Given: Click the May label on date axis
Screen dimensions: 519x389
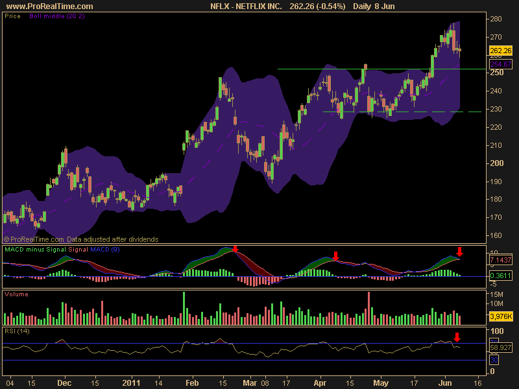Looking at the screenshot, I should click(x=381, y=383).
